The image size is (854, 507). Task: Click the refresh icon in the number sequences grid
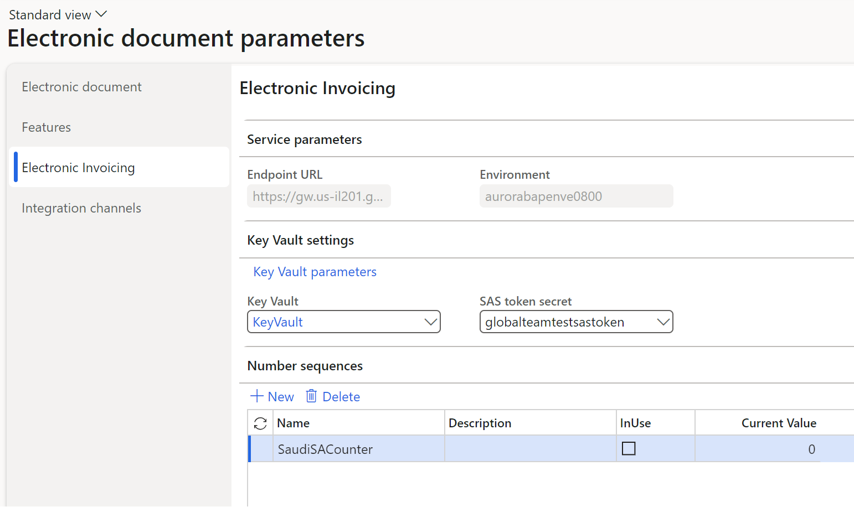point(260,422)
